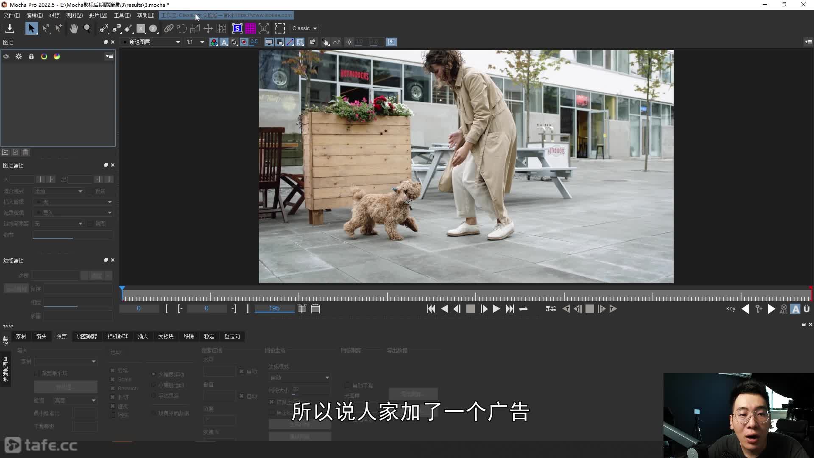This screenshot has height=458, width=814.
Task: Toggle the Rotation motion checkbox
Action: click(113, 388)
